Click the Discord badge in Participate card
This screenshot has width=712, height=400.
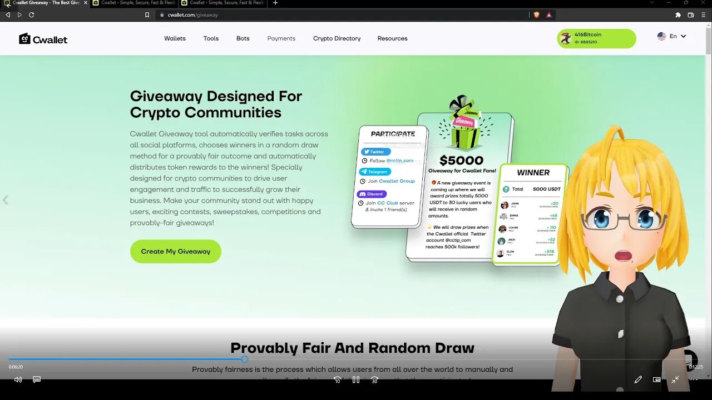(x=372, y=194)
